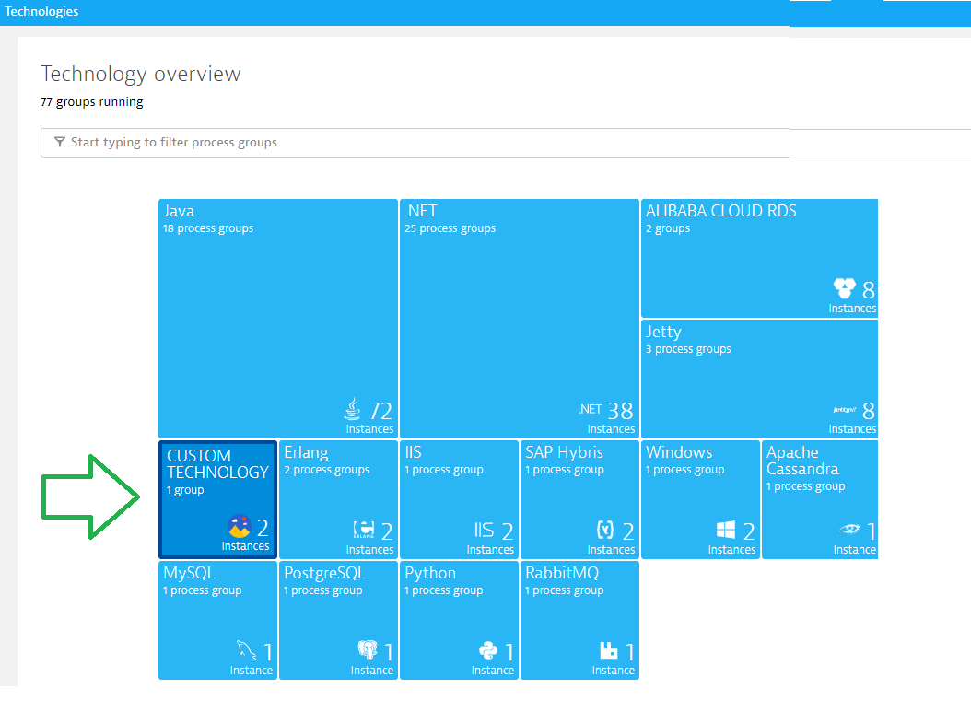Click the 'Technology overview' heading
The height and width of the screenshot is (724, 971).
pos(141,75)
